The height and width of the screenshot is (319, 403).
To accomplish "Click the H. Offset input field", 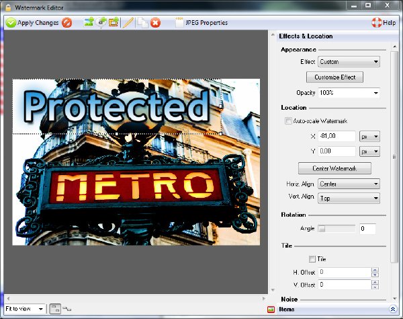I will coord(345,272).
